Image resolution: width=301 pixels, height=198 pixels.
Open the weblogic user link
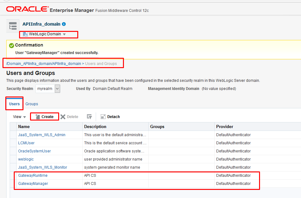[x=26, y=159]
